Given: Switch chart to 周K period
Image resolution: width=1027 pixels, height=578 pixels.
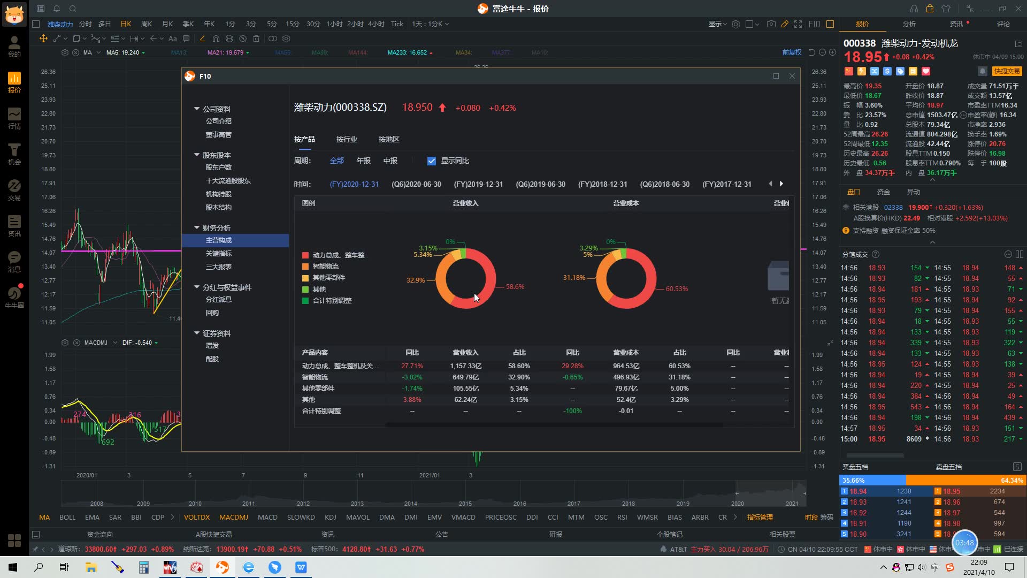Looking at the screenshot, I should [x=147, y=24].
